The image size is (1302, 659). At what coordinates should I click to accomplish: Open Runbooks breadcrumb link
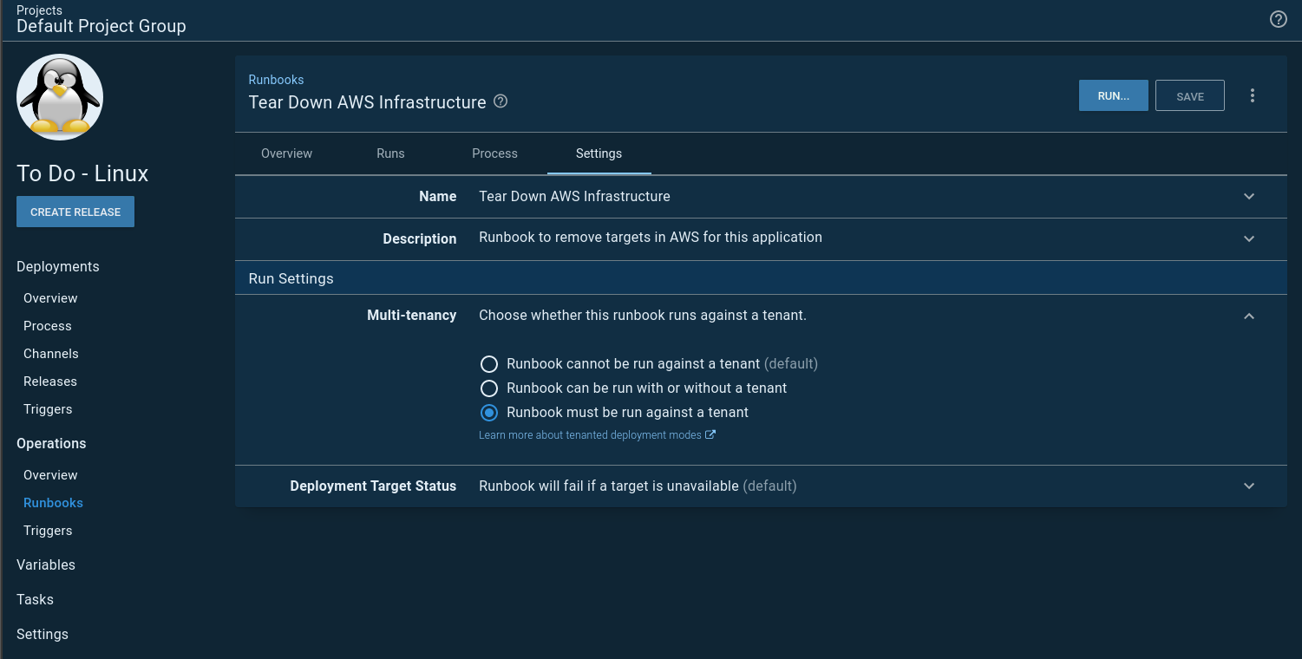276,80
